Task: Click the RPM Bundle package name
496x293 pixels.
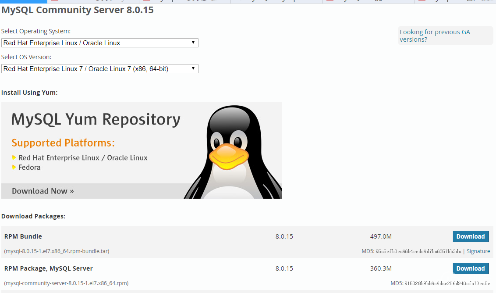Action: [23, 236]
